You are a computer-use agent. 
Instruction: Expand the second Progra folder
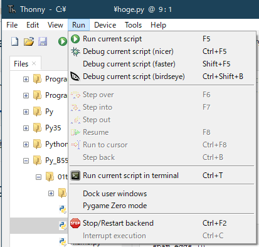coord(26,95)
